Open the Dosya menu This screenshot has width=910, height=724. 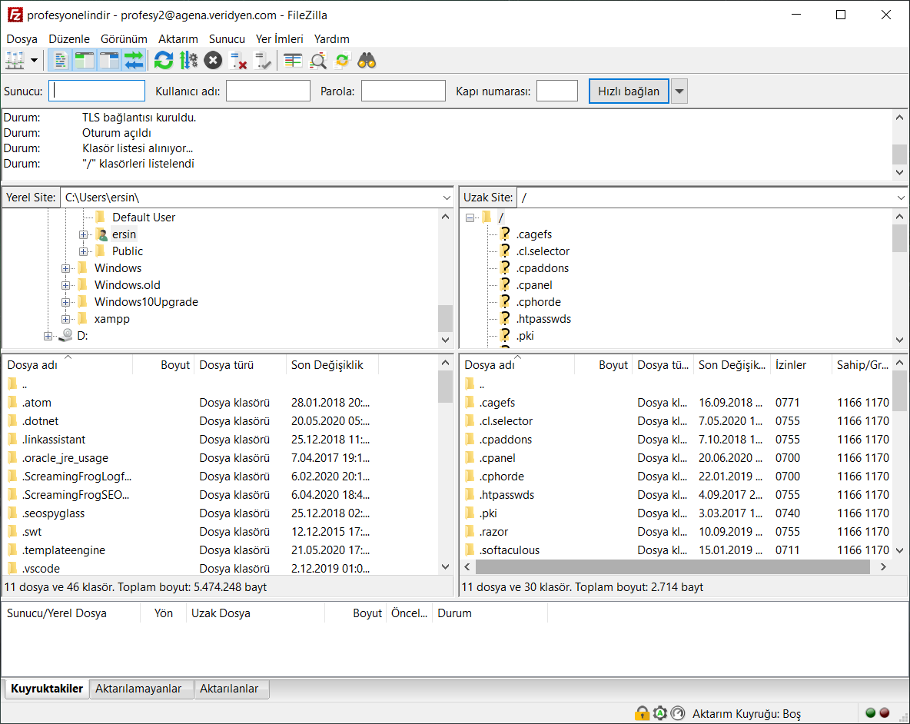pos(22,39)
